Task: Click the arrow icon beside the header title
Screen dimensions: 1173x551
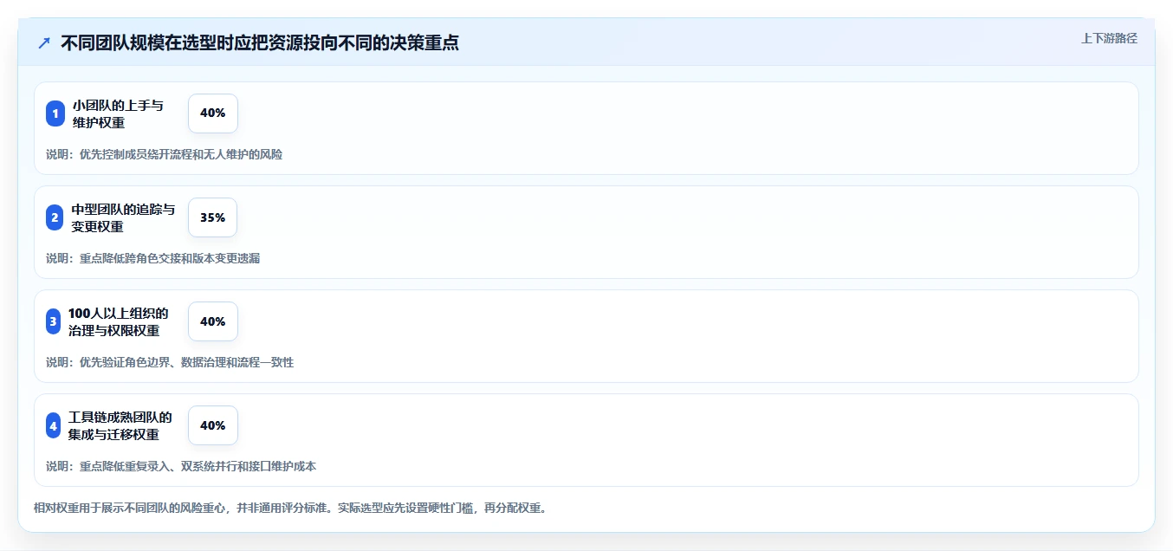Action: tap(44, 42)
